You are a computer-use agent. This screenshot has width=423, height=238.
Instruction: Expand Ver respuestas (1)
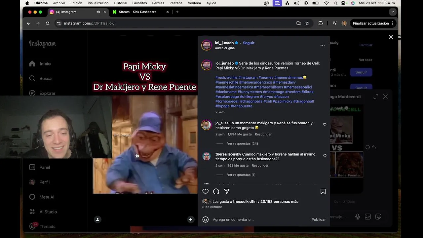click(x=241, y=175)
